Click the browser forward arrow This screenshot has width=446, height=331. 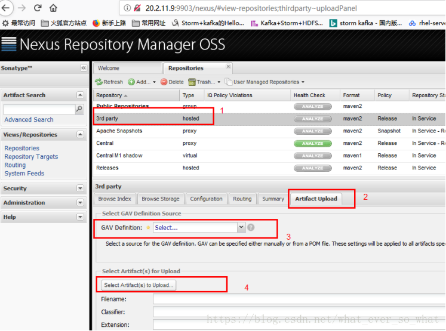tap(21, 8)
